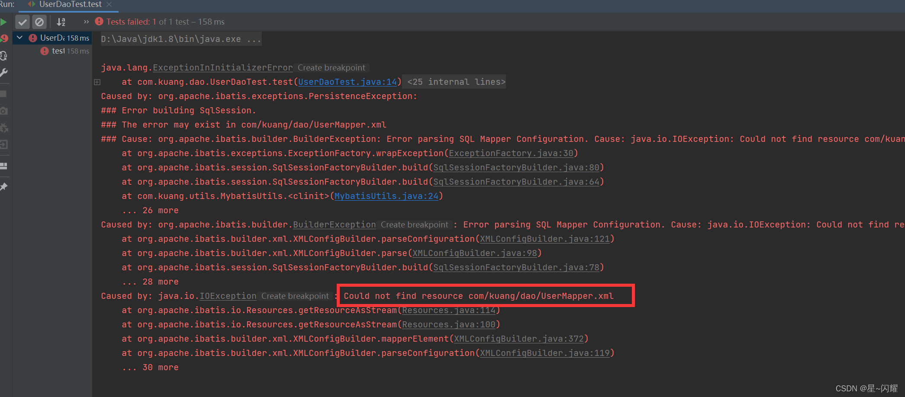Open XMLConfigBuilder.java:121 link
The height and width of the screenshot is (397, 905).
coord(545,239)
